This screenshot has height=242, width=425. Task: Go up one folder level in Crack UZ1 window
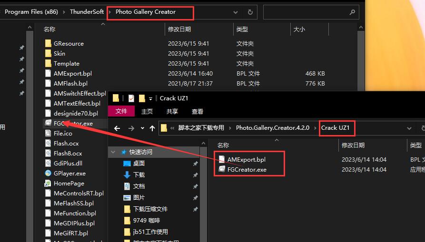point(152,128)
